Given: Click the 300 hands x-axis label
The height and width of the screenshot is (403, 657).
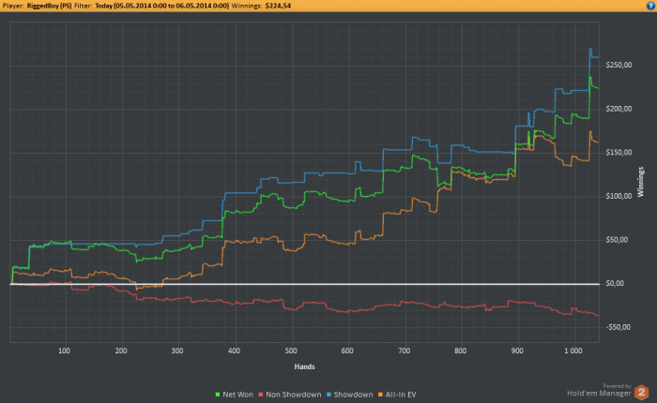Looking at the screenshot, I should (x=177, y=351).
